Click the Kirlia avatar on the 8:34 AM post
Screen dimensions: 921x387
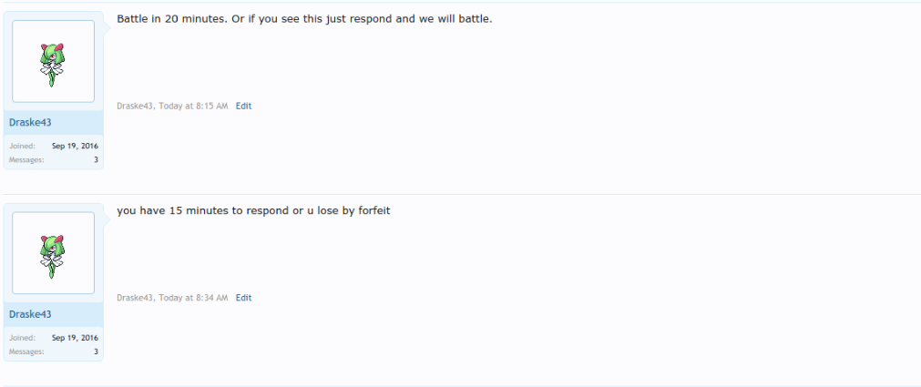(x=54, y=253)
